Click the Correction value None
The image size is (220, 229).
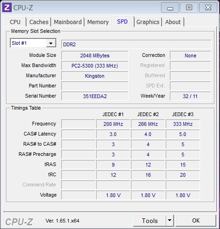coord(190,56)
